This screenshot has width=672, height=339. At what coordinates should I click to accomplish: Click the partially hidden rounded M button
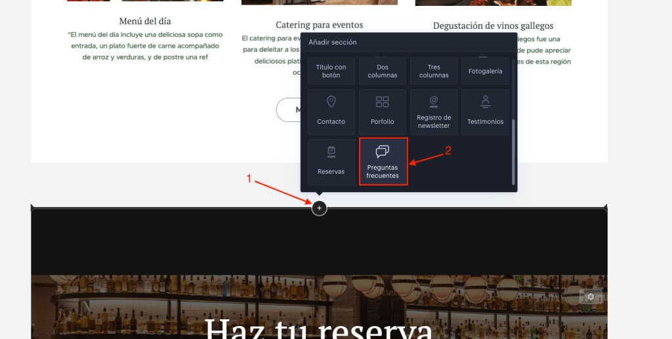click(289, 110)
